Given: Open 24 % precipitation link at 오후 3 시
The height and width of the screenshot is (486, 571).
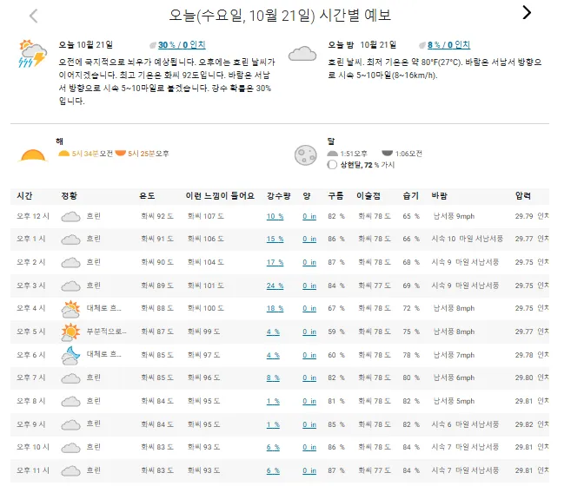Looking at the screenshot, I should (x=275, y=286).
